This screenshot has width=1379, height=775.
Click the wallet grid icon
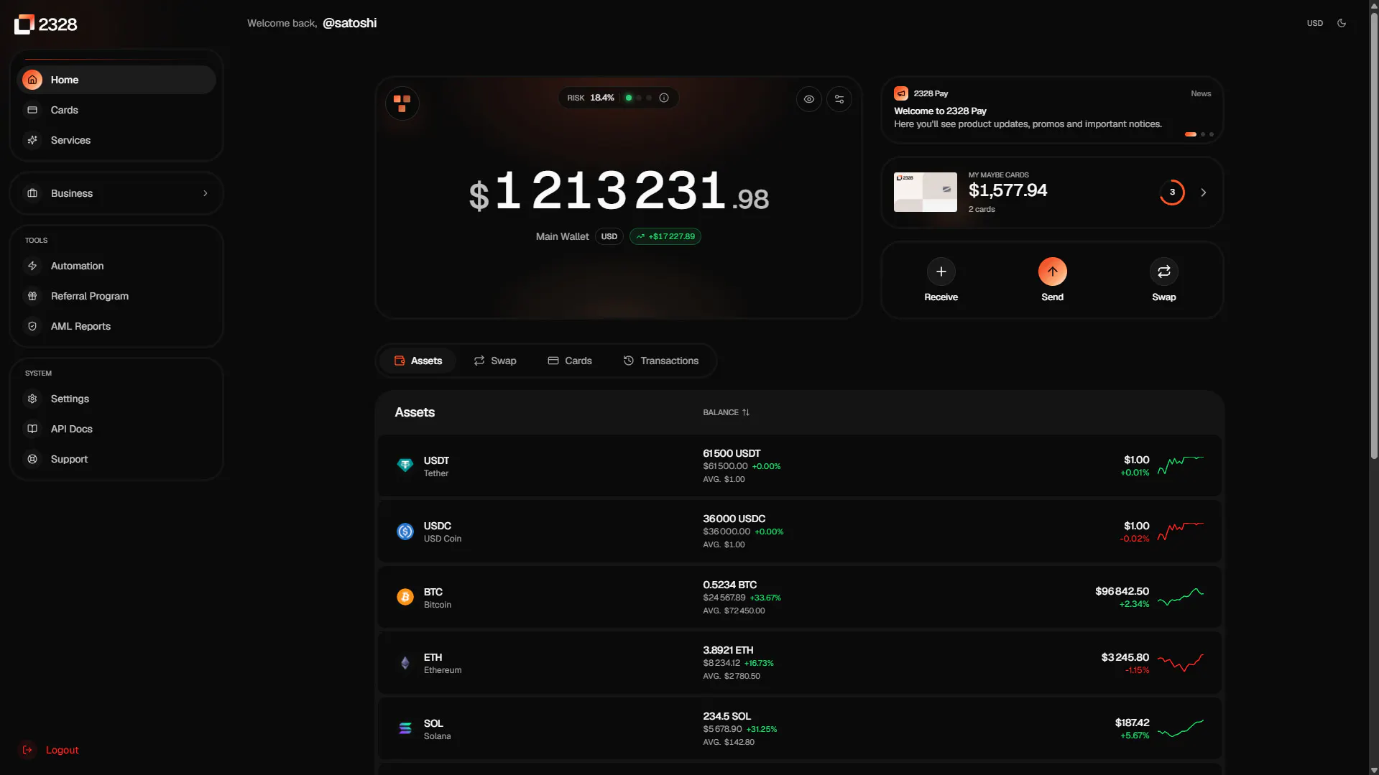(x=402, y=103)
